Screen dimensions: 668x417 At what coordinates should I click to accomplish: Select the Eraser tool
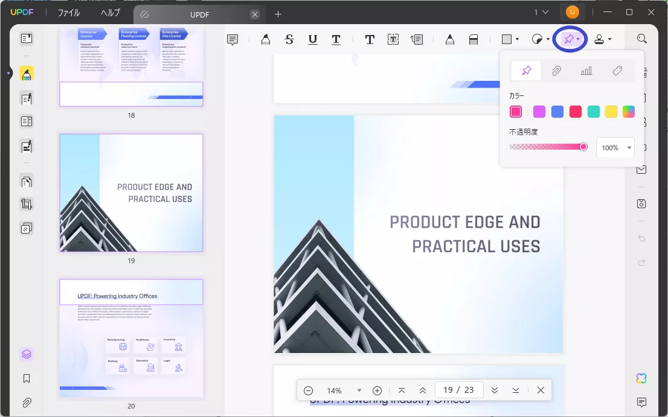tap(474, 40)
